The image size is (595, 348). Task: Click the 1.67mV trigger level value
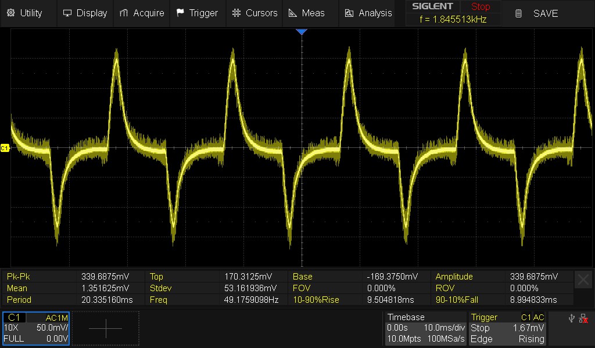pyautogui.click(x=529, y=328)
